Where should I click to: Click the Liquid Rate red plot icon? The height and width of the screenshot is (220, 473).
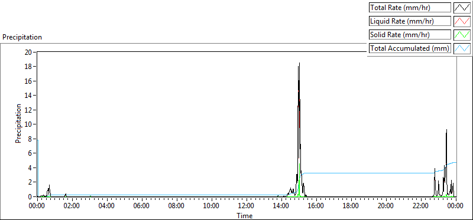pyautogui.click(x=462, y=21)
